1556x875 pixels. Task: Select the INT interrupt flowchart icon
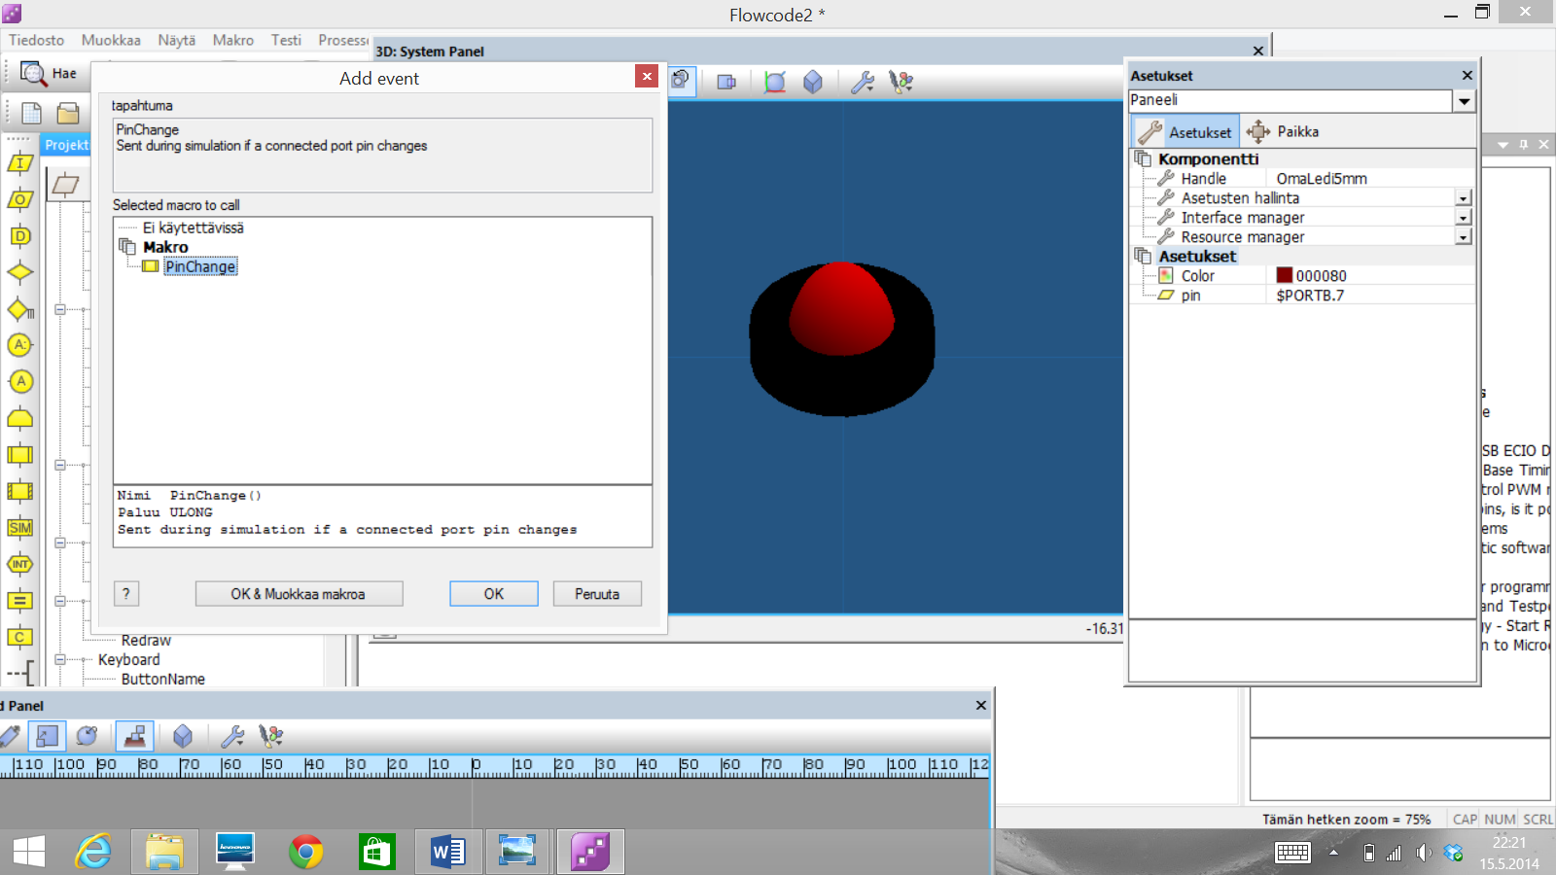click(x=20, y=564)
